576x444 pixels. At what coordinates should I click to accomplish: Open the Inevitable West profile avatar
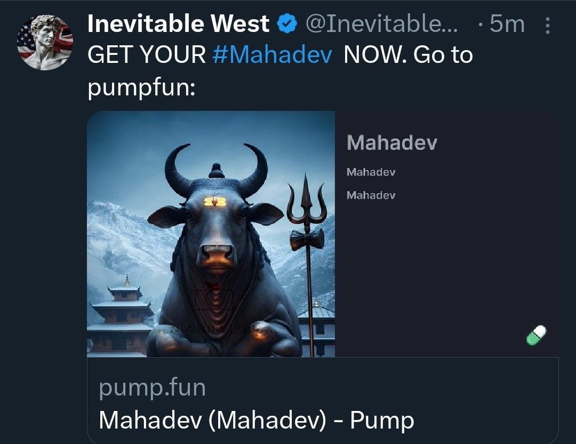pyautogui.click(x=45, y=43)
